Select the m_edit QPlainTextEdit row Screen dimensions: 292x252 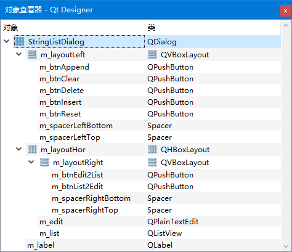click(x=159, y=221)
